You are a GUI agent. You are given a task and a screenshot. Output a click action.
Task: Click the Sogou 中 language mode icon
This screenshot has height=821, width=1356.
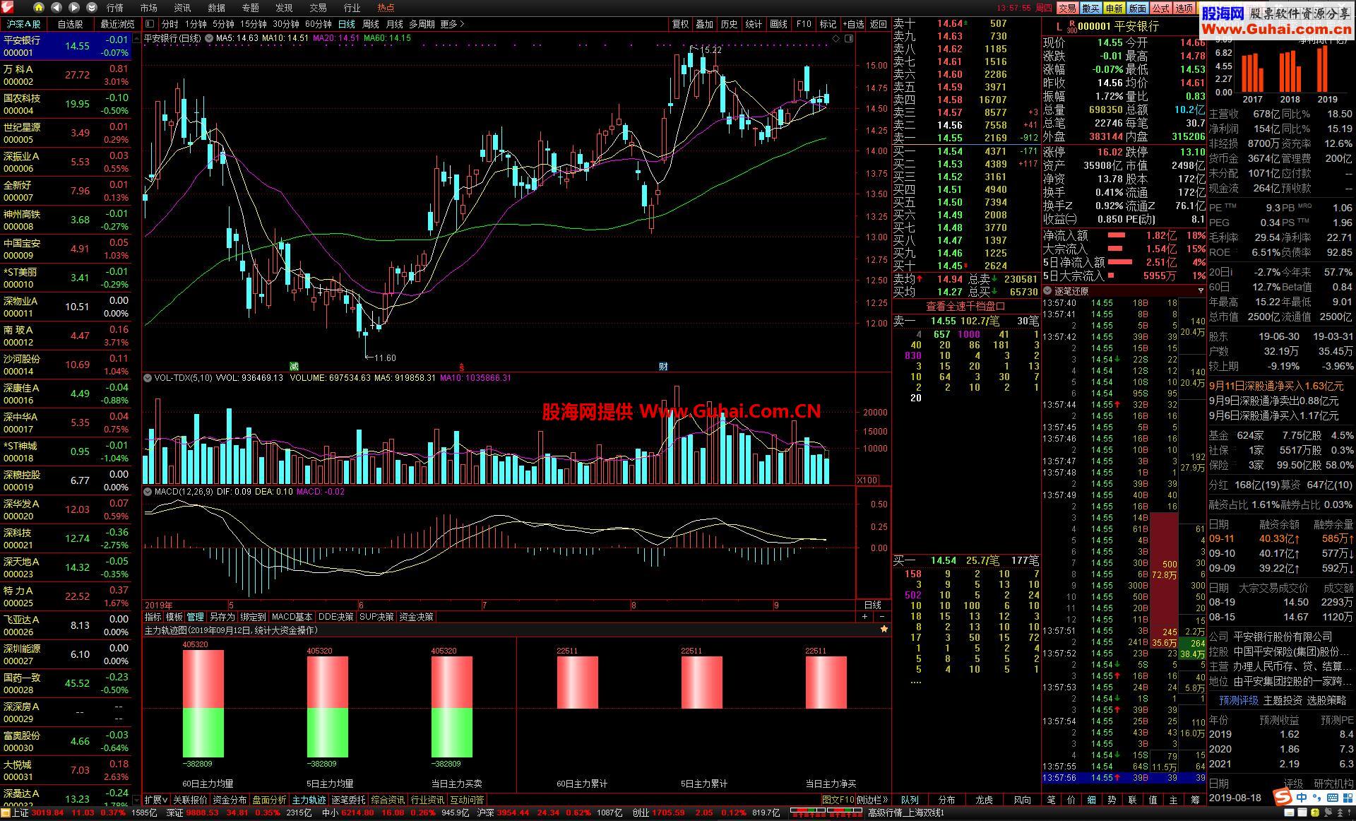tap(1302, 797)
